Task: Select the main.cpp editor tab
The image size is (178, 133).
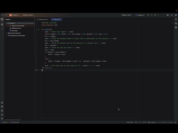Action: pyautogui.click(x=56, y=19)
